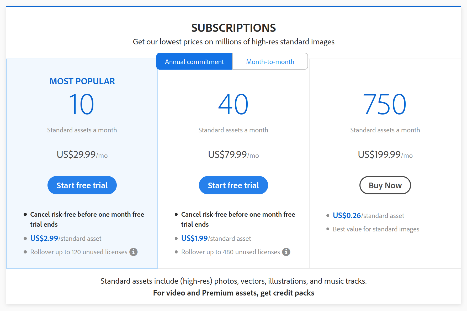Click the US$199.99 monthly price
467x311 pixels.
pos(379,155)
